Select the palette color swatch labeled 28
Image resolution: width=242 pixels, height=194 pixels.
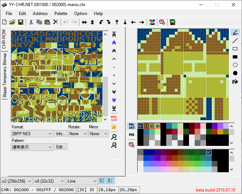pyautogui.click(x=152, y=126)
